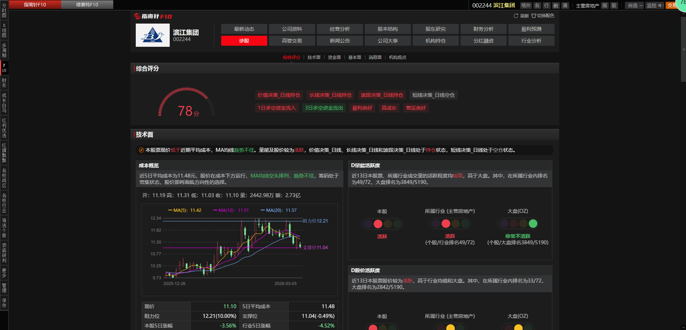Open 管理 in the left sidebar
686x330 pixels.
coord(4,288)
